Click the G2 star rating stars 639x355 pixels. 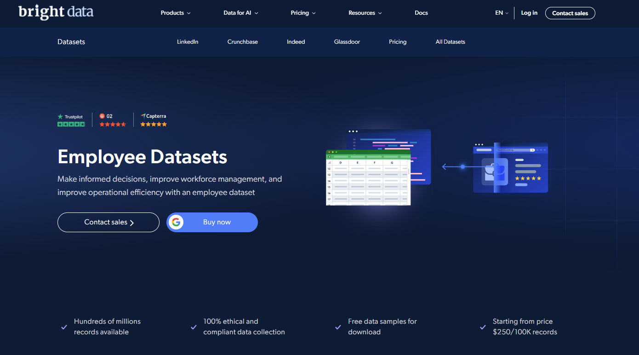[x=113, y=124]
